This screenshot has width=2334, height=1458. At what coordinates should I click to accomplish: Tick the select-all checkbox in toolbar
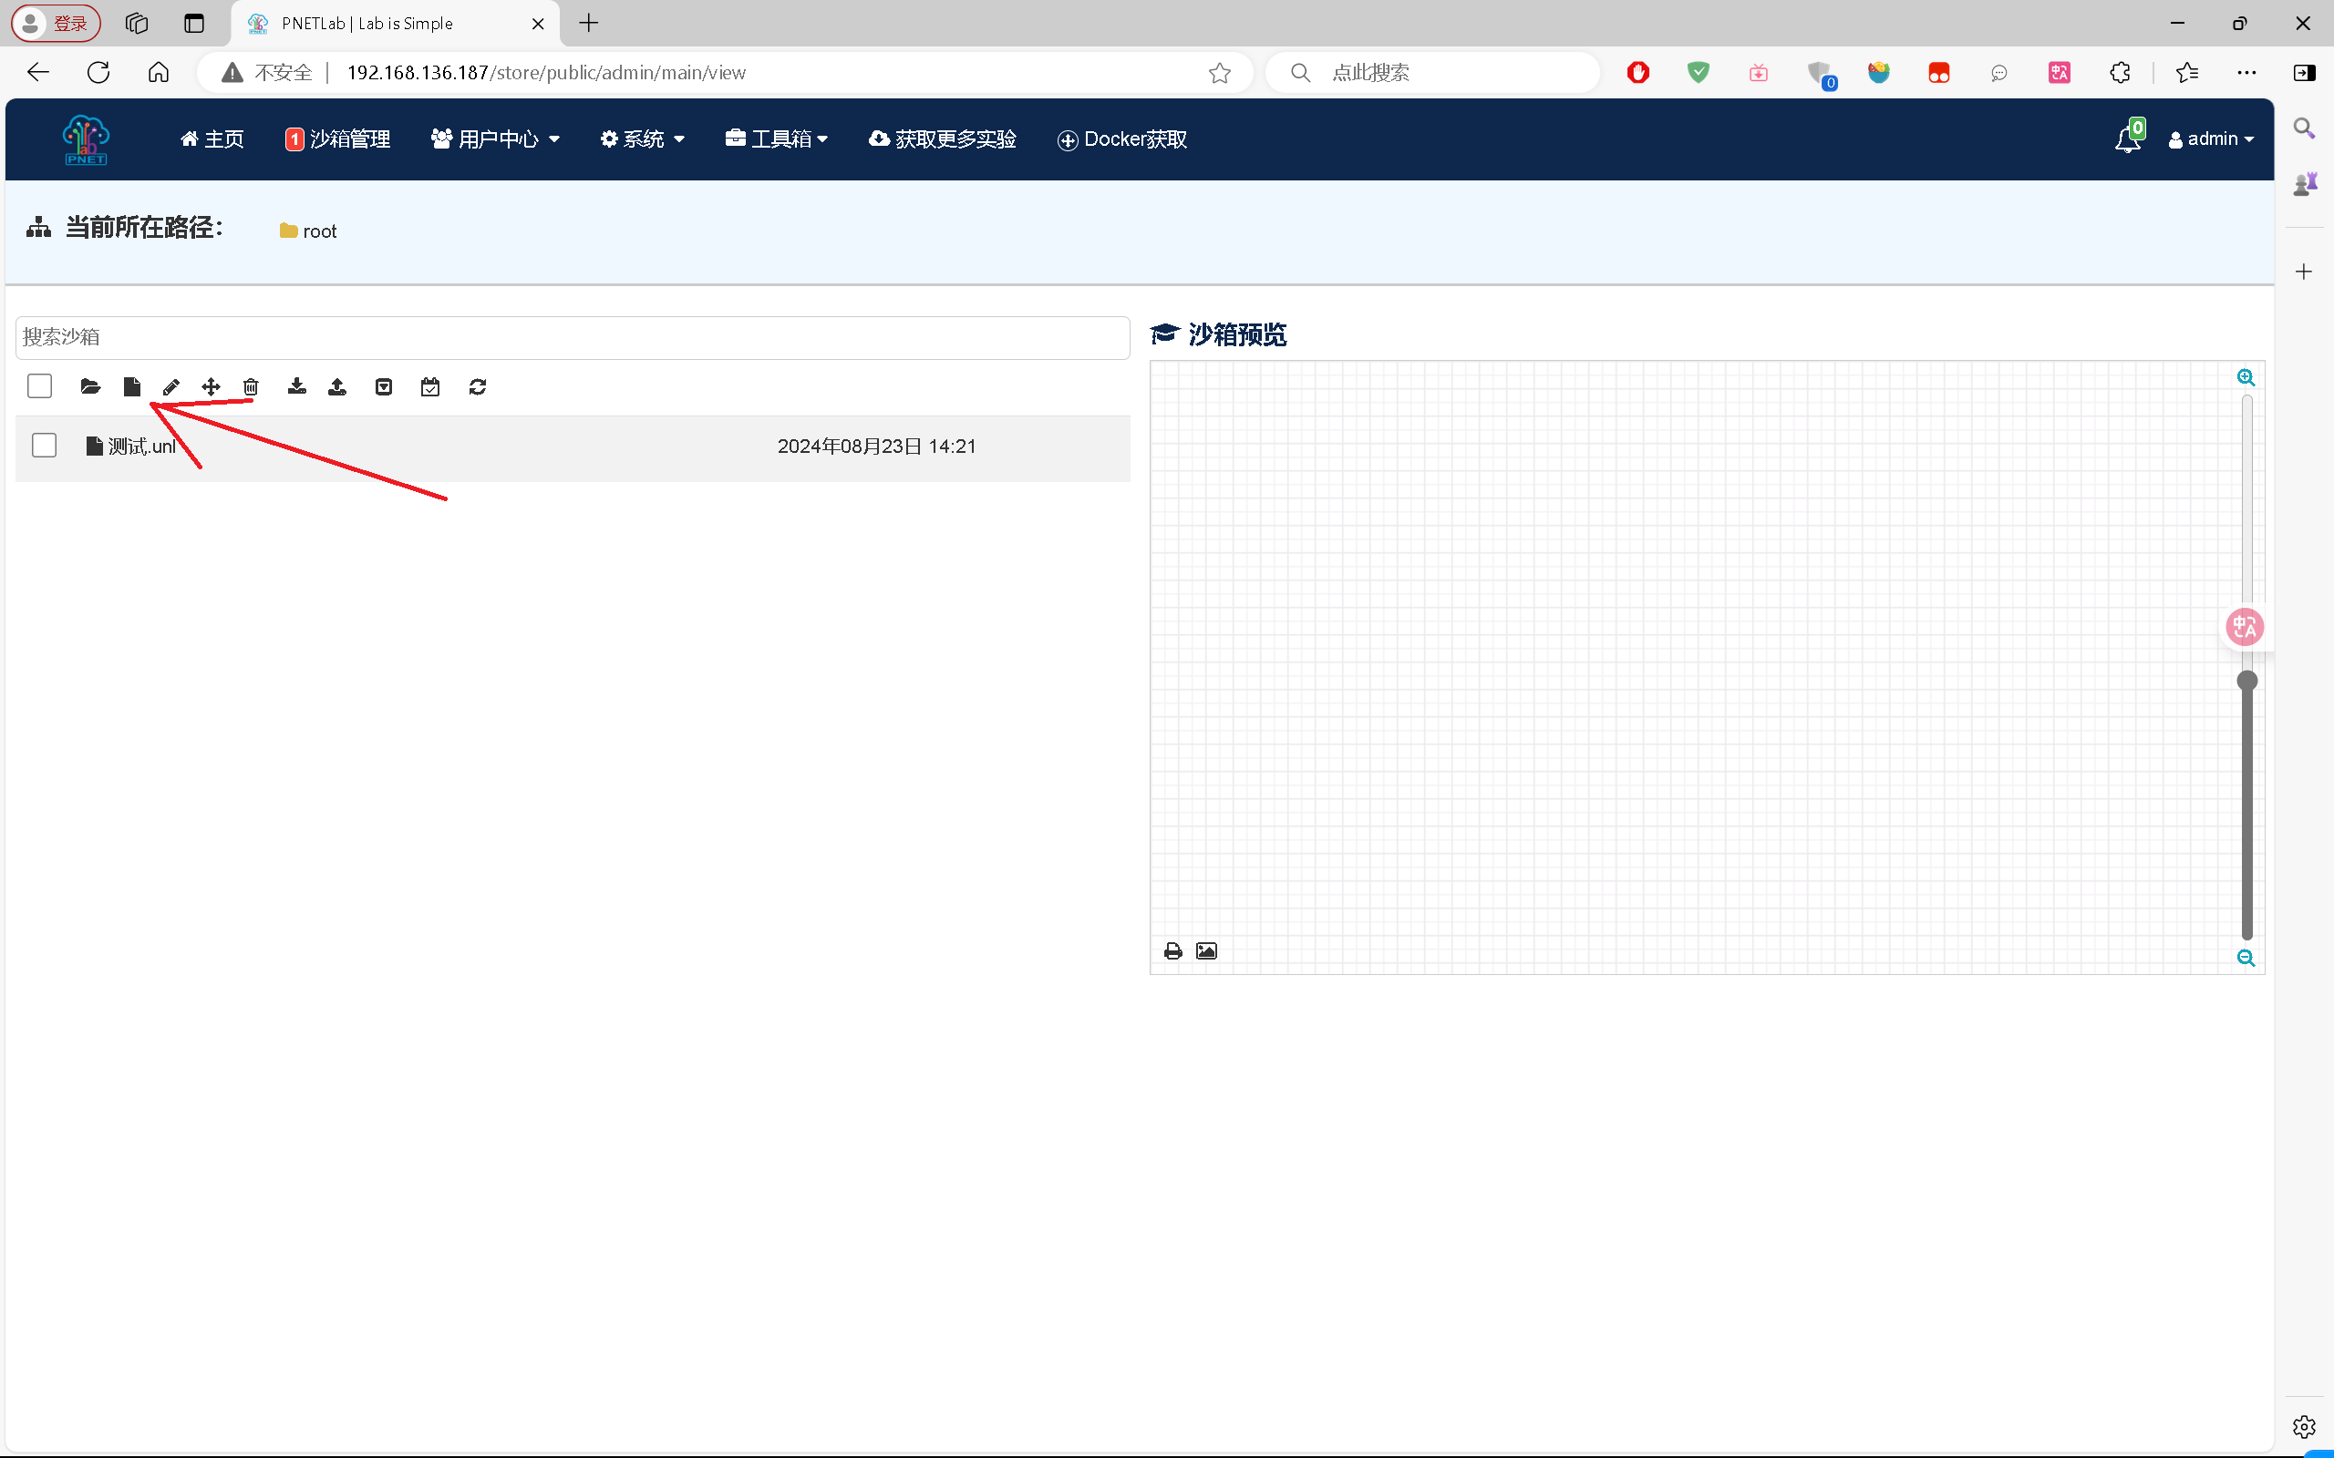39,385
